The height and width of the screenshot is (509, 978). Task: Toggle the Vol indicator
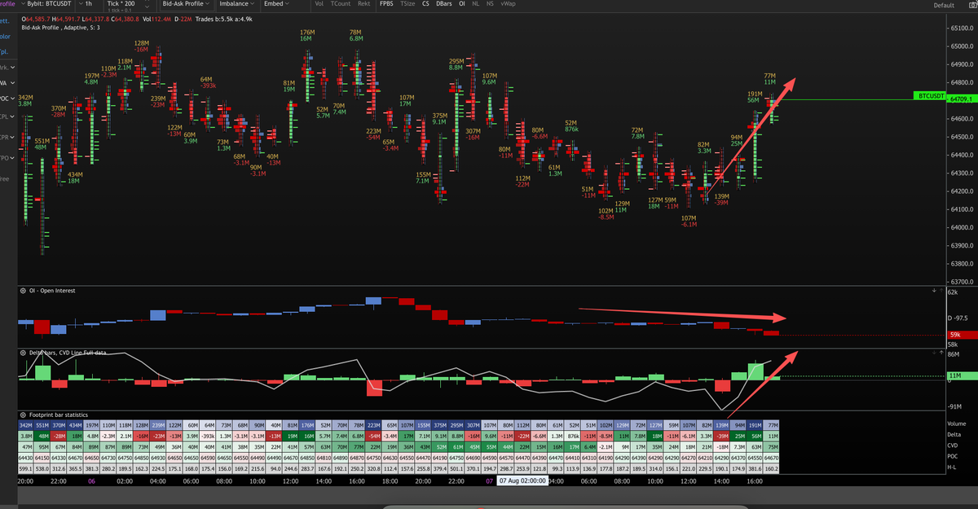click(x=318, y=4)
